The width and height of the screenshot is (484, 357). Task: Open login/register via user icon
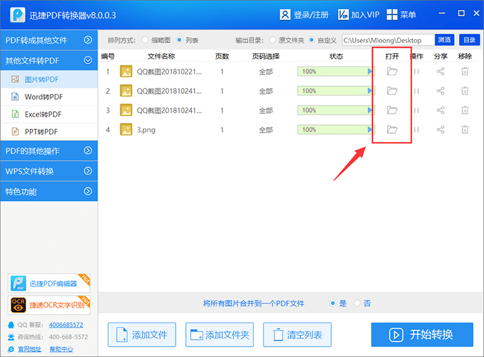285,15
